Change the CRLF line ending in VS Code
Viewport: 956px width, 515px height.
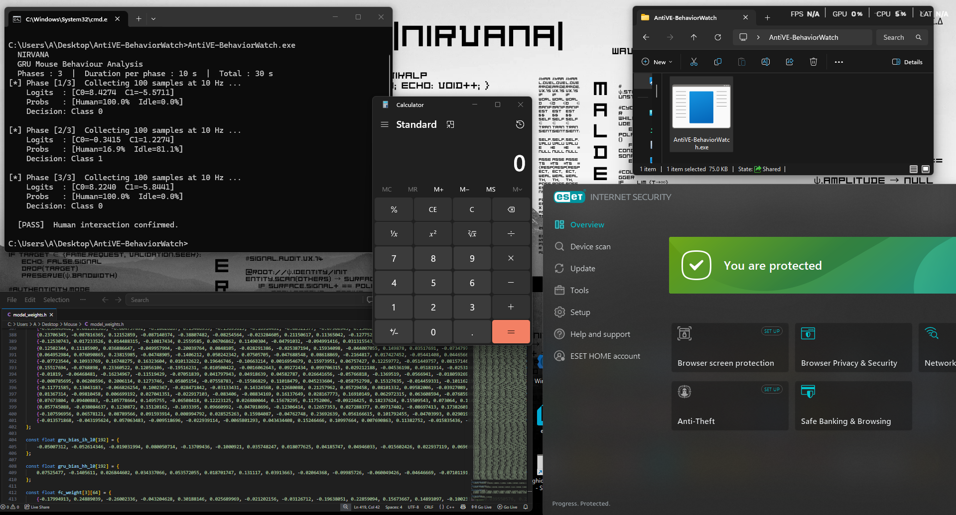pyautogui.click(x=429, y=507)
